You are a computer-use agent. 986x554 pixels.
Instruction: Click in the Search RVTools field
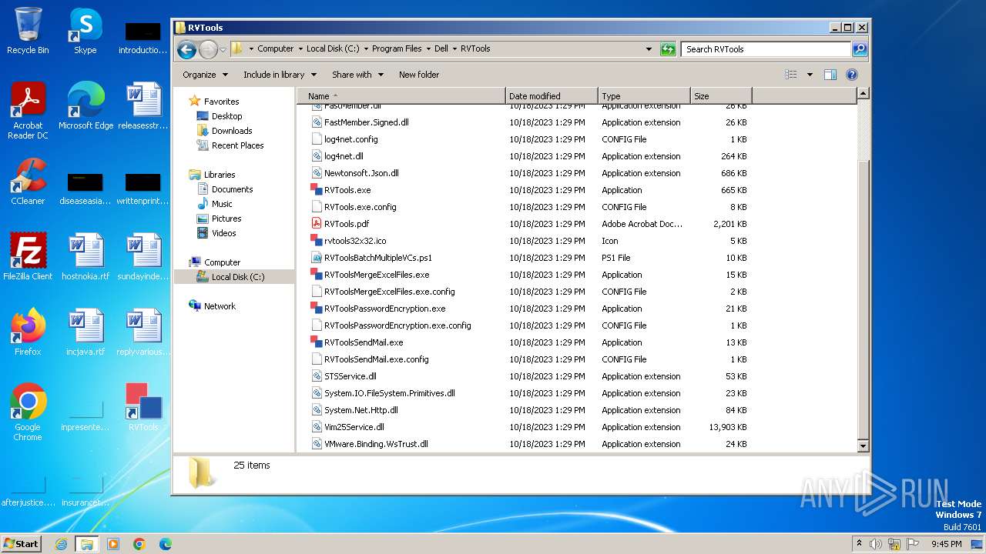click(x=766, y=49)
